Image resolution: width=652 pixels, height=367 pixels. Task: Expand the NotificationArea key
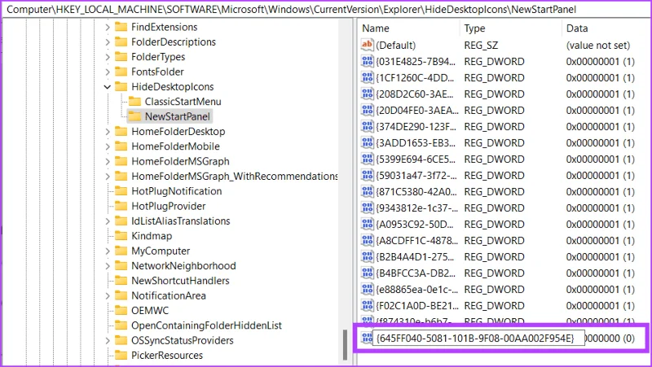pos(108,295)
